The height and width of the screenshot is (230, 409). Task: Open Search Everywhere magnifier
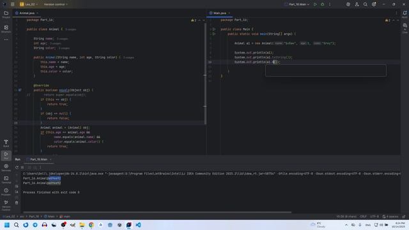365,4
